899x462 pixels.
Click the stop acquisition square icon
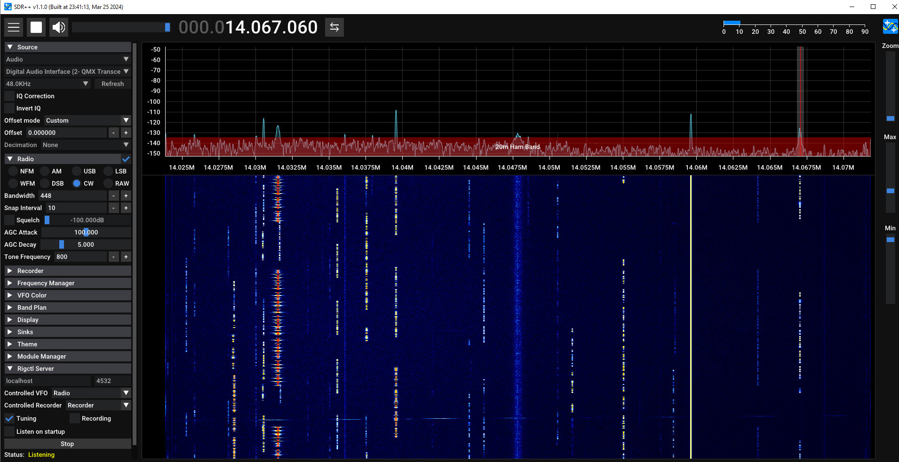tap(36, 27)
